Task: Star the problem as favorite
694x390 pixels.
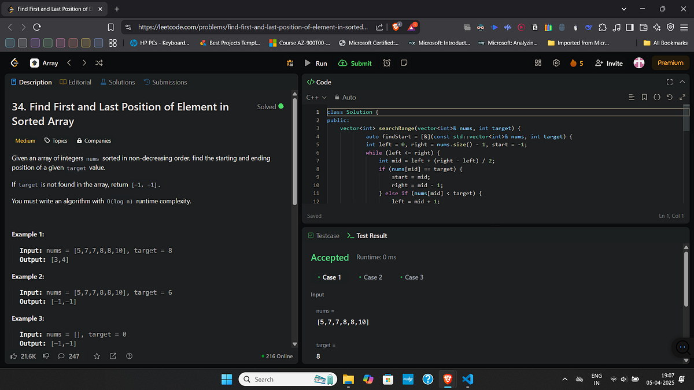Action: click(x=97, y=356)
